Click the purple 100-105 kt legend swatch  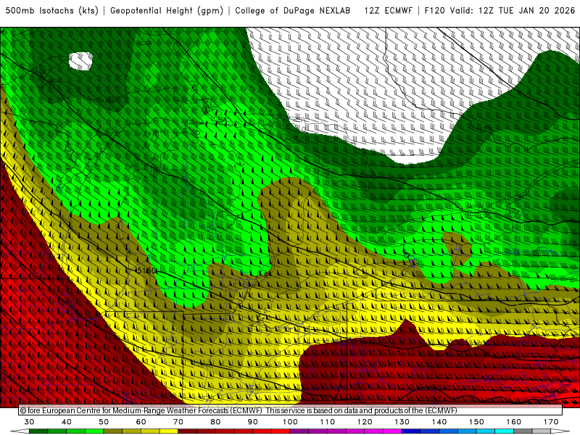299,431
